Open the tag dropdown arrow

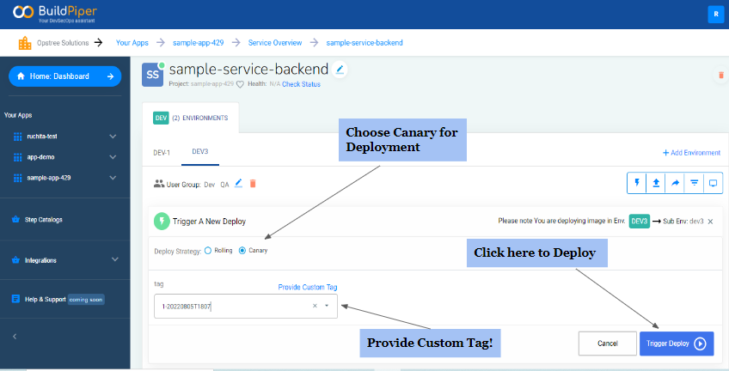[x=327, y=306]
